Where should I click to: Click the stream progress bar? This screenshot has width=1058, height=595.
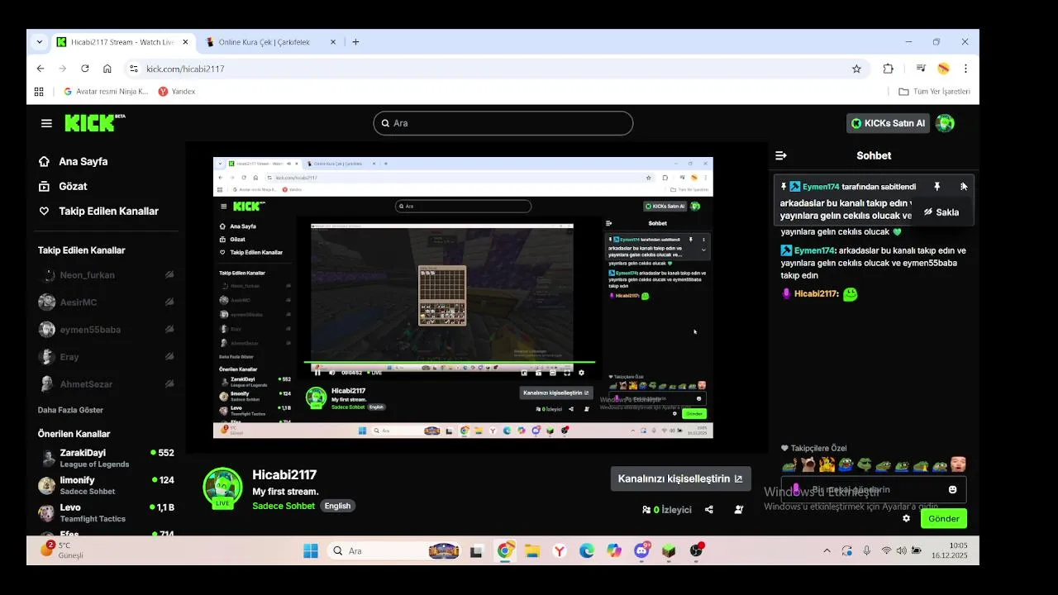[449, 362]
